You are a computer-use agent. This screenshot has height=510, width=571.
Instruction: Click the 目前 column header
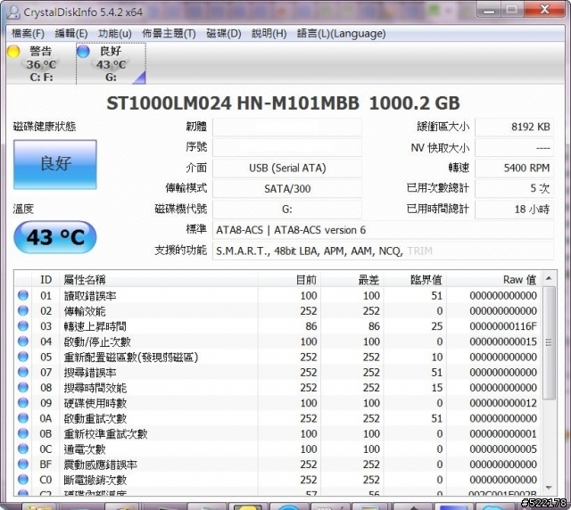click(289, 280)
